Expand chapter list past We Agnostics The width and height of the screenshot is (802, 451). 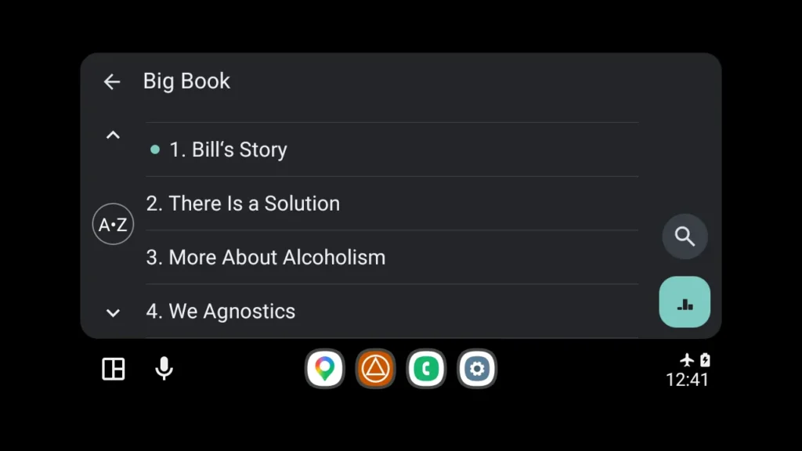tap(113, 312)
